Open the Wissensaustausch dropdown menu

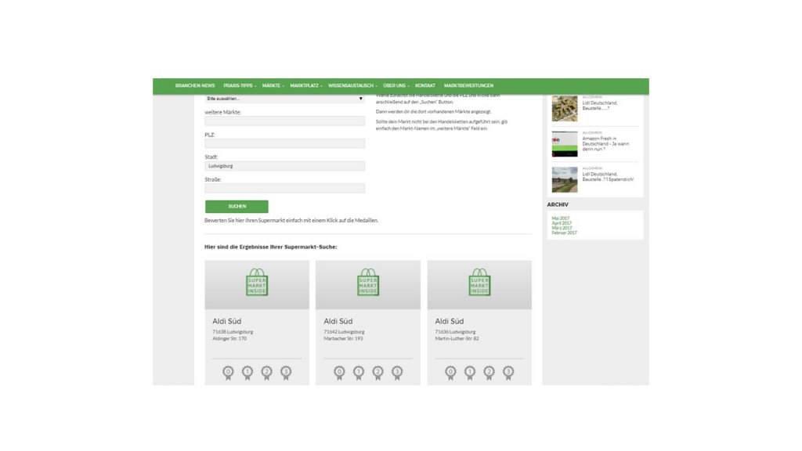pos(352,85)
